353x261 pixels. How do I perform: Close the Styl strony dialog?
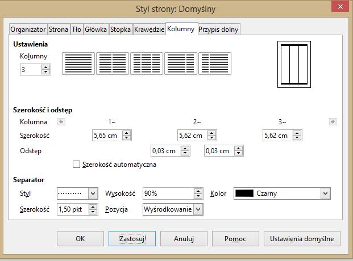(340, 6)
